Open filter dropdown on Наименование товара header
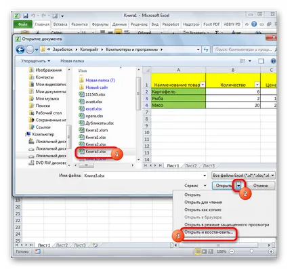Screen dimensions: 294x269 tap(203, 85)
